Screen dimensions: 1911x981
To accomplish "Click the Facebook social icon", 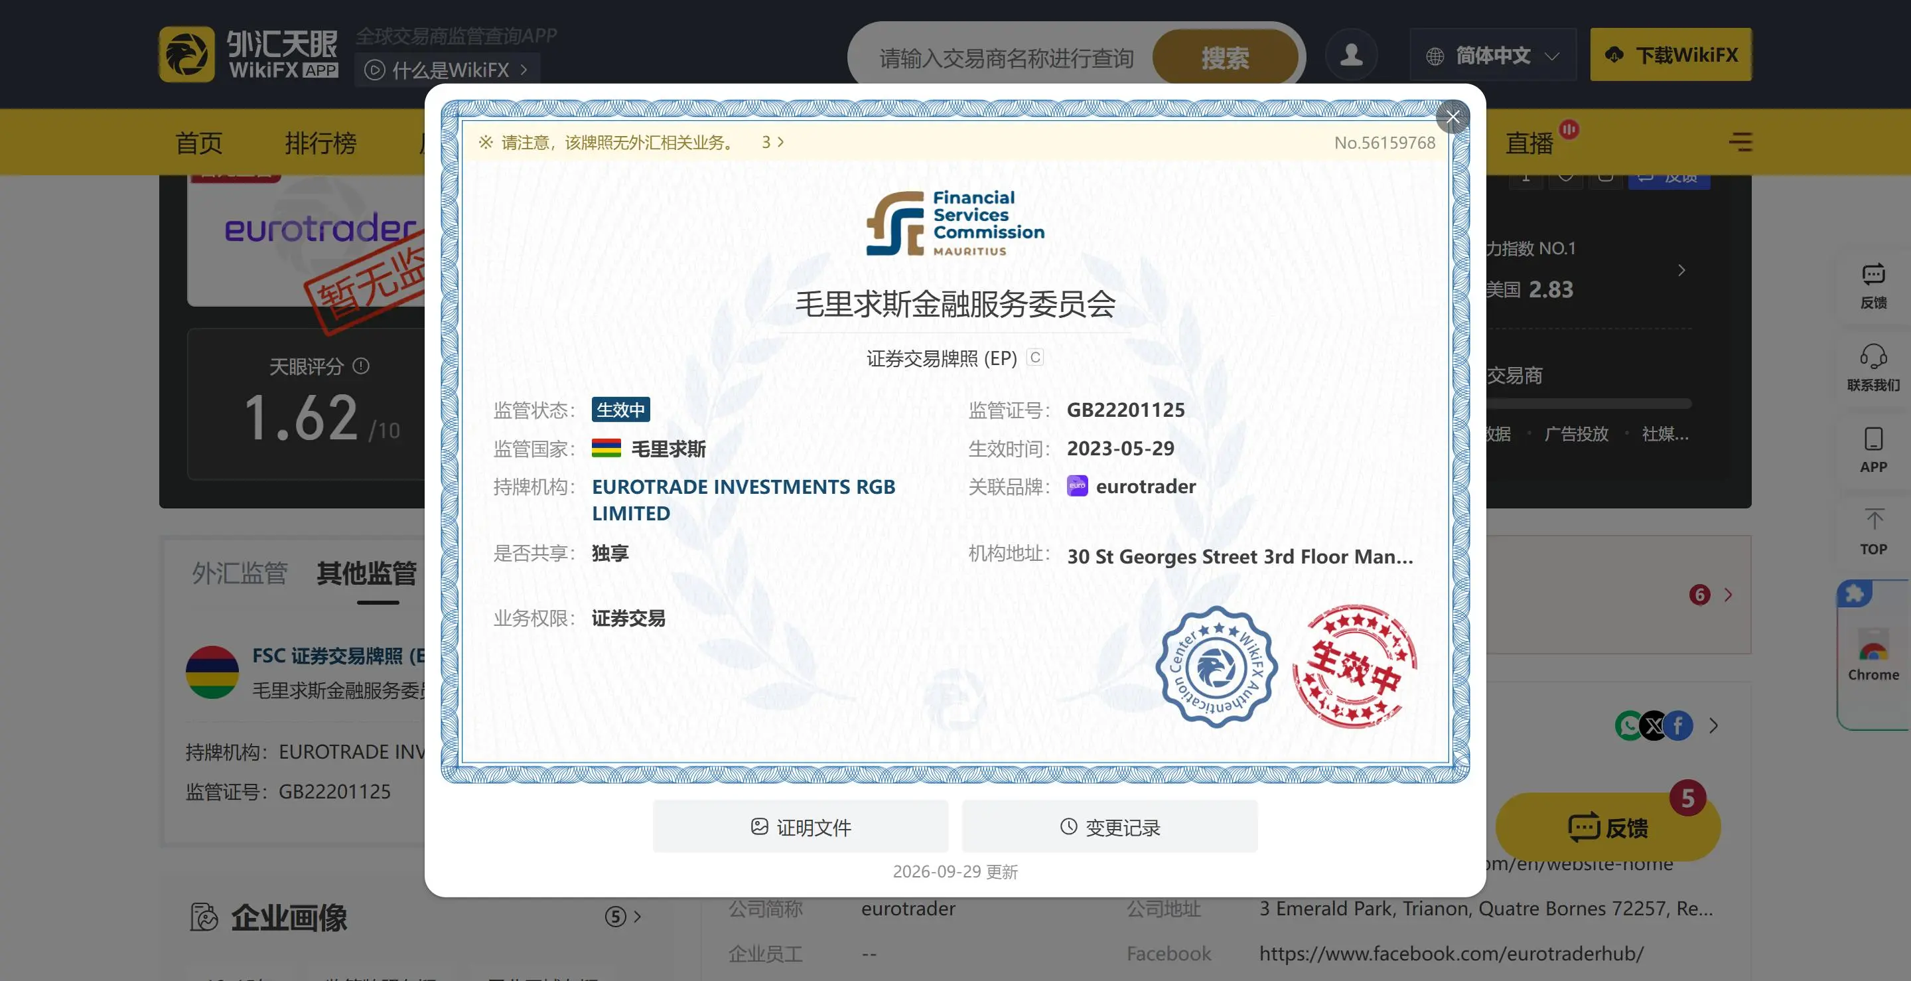I will pos(1678,725).
